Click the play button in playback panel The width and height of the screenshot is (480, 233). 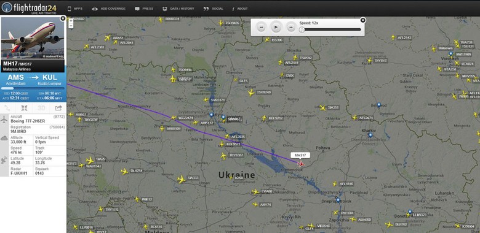[276, 27]
